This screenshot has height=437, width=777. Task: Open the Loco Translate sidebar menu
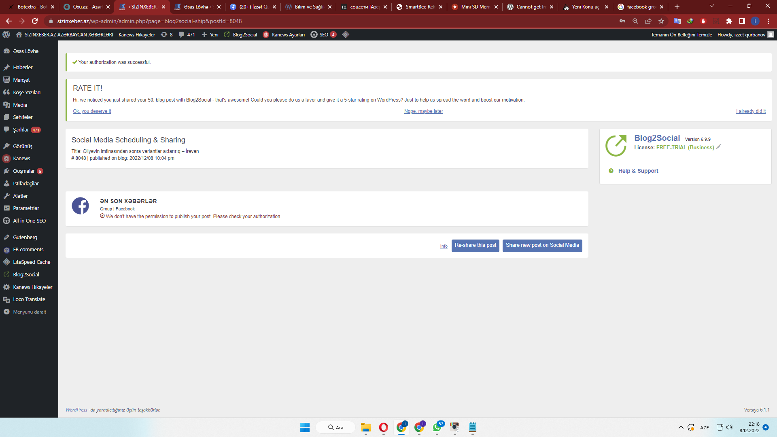tap(29, 299)
